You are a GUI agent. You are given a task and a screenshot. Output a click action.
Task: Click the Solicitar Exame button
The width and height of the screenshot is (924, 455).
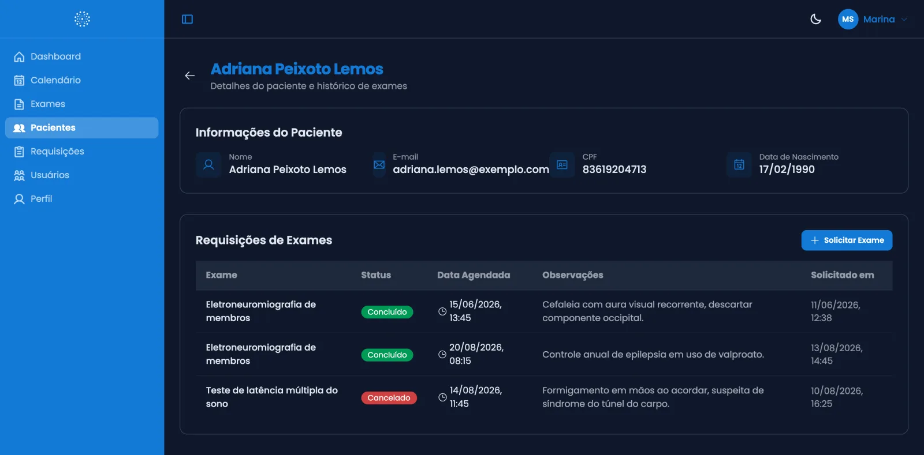tap(847, 240)
